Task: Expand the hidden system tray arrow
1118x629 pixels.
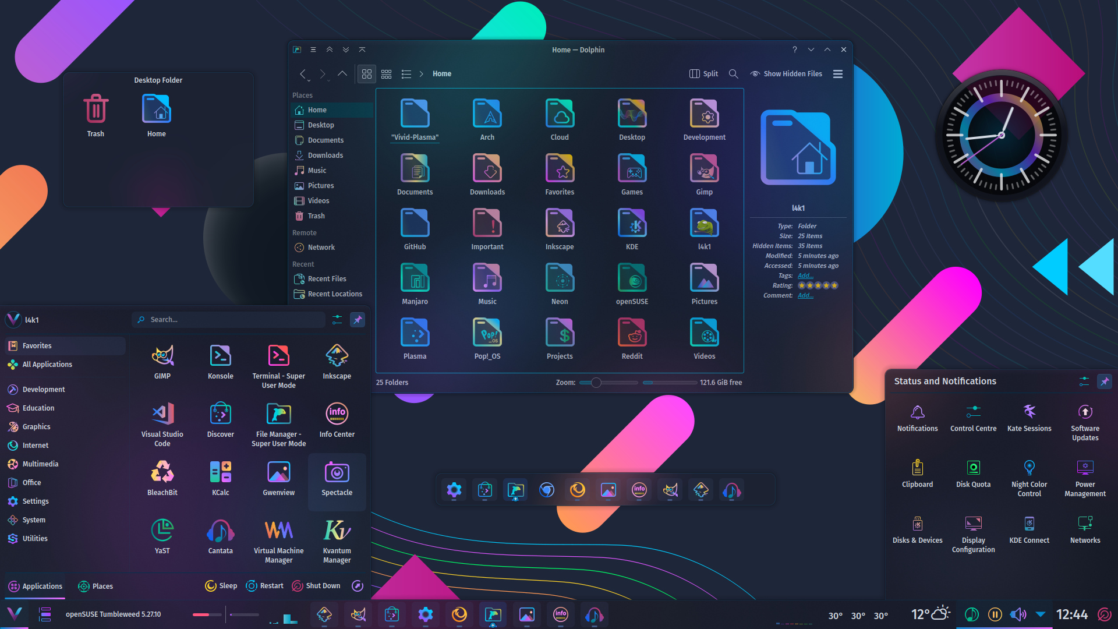Action: (x=1041, y=614)
